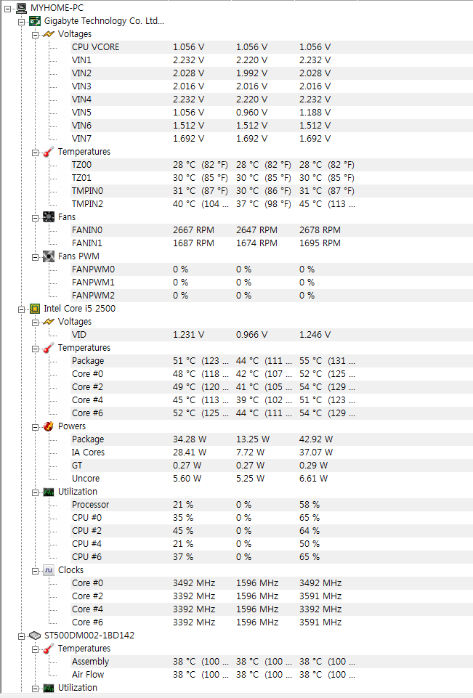Select the CPU VCORE row
The height and width of the screenshot is (698, 473).
pyautogui.click(x=272, y=47)
